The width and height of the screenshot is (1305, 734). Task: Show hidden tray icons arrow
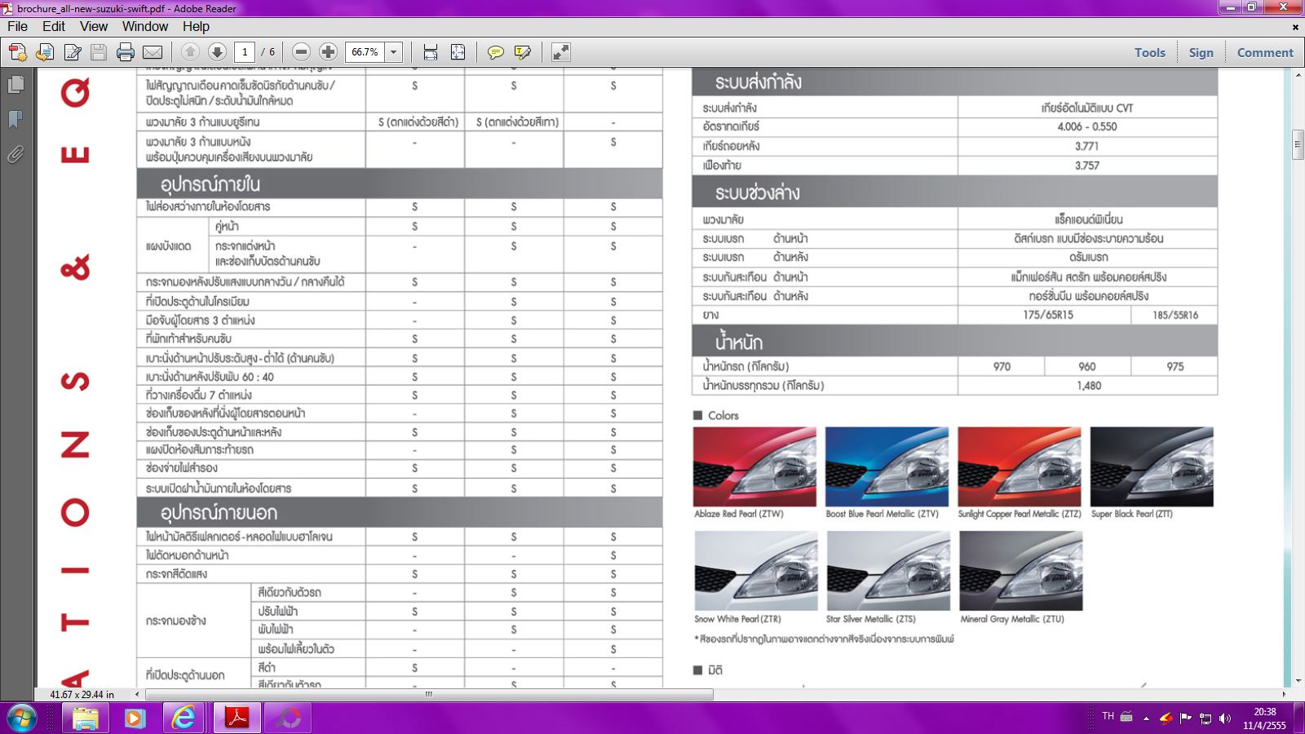(1146, 719)
